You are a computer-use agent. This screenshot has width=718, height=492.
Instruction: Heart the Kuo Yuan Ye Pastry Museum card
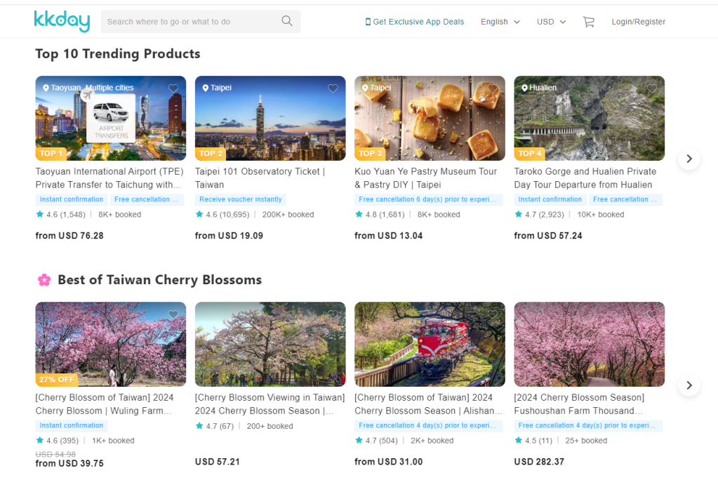point(493,88)
